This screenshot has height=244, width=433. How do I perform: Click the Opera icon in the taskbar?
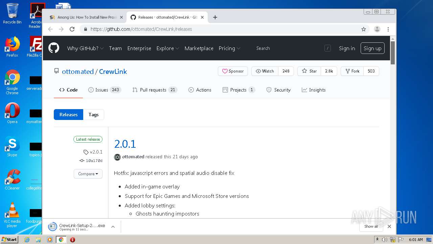pos(72,240)
